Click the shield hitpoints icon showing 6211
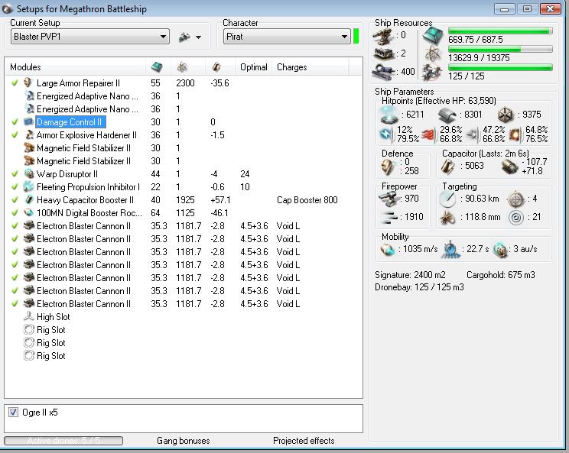 389,115
